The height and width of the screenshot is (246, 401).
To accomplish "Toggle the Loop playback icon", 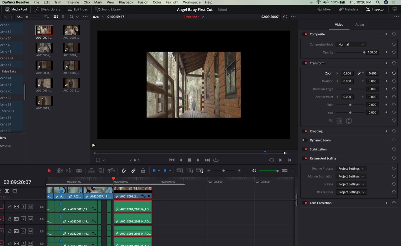I will coord(216,160).
